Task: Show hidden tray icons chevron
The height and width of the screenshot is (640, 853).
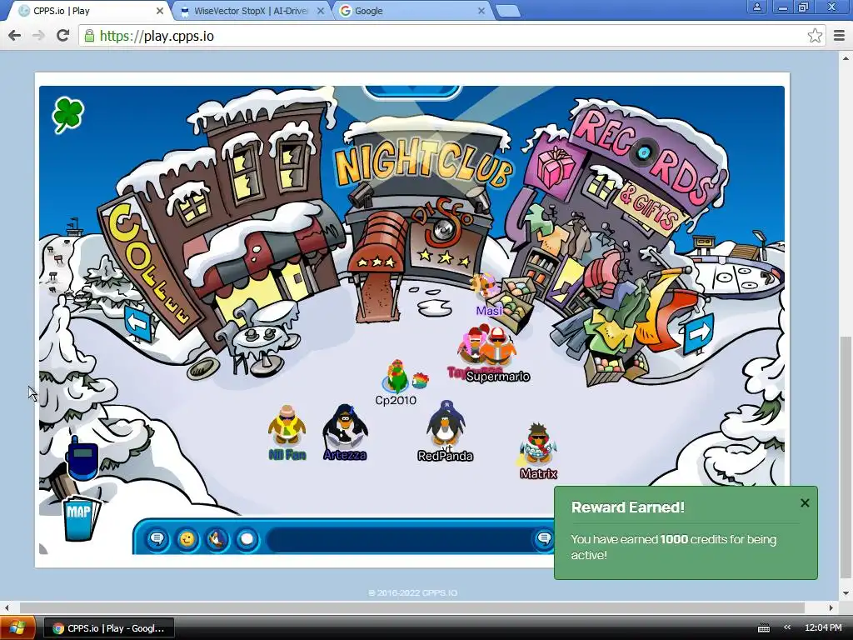Action: (786, 627)
